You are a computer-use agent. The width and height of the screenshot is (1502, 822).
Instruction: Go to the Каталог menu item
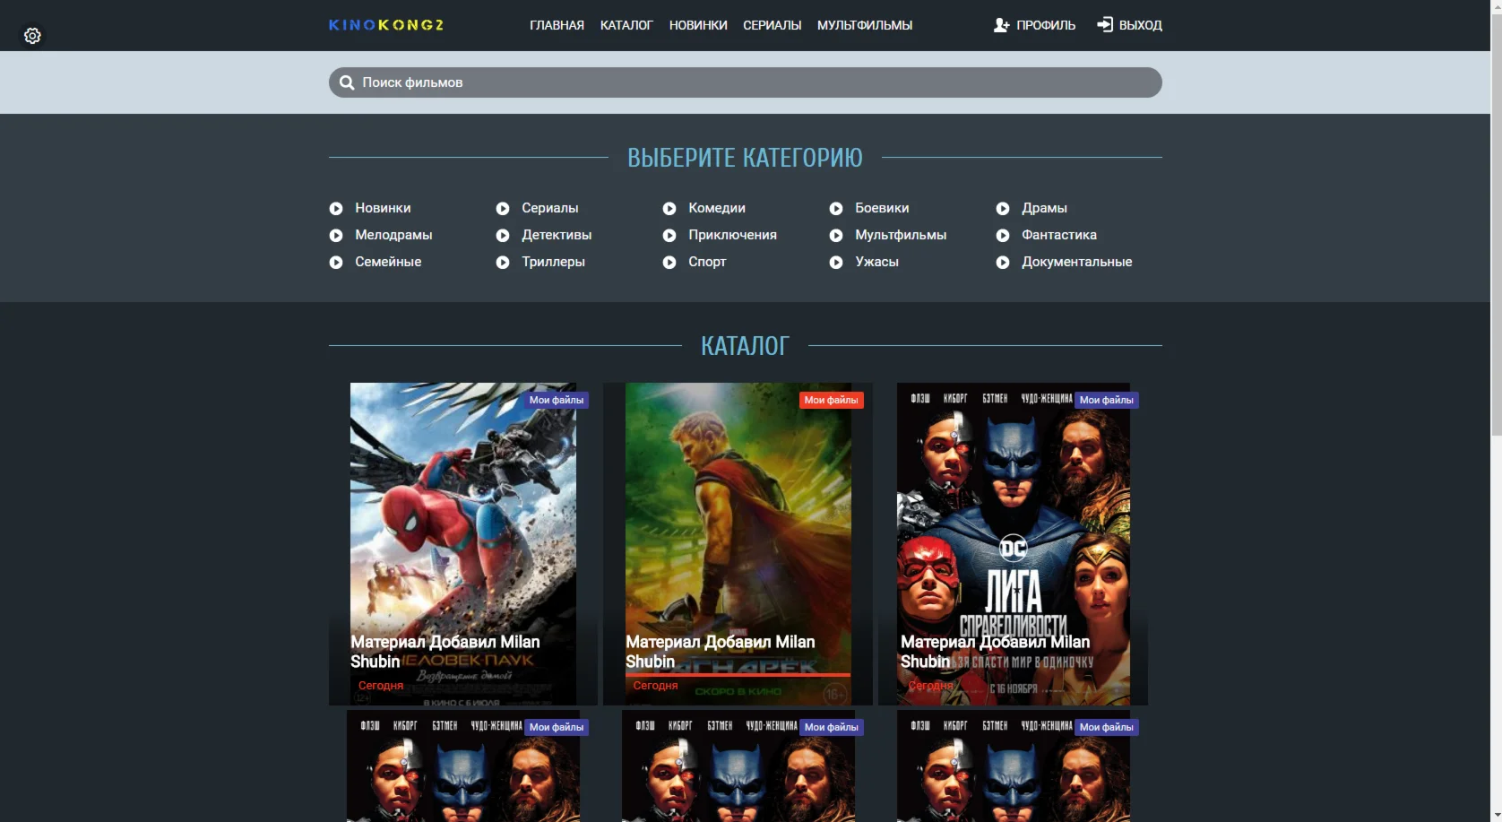626,25
